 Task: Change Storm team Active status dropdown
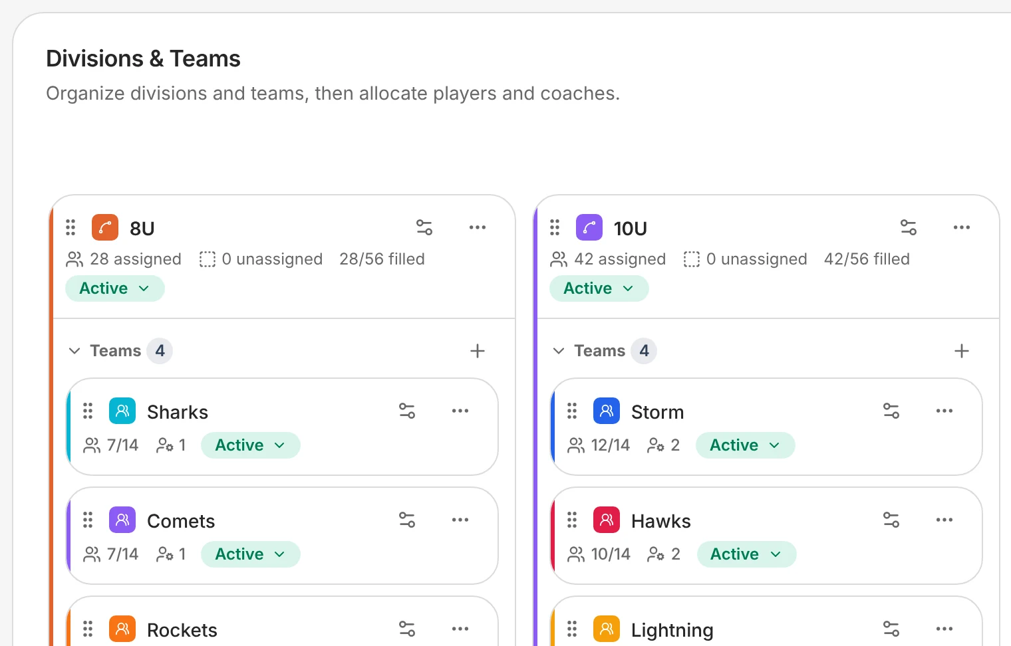pos(746,445)
